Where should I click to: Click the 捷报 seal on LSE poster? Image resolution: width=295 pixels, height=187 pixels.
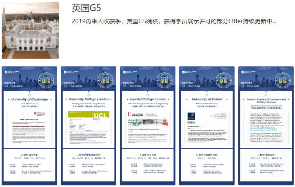pos(283,80)
